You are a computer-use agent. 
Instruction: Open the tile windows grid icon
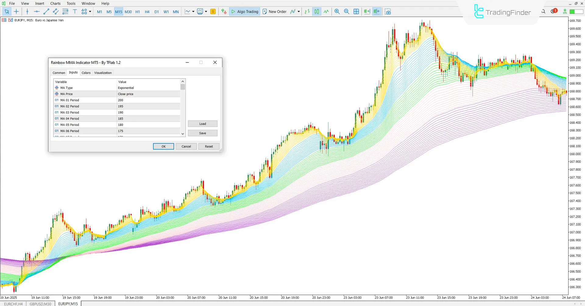click(x=356, y=11)
